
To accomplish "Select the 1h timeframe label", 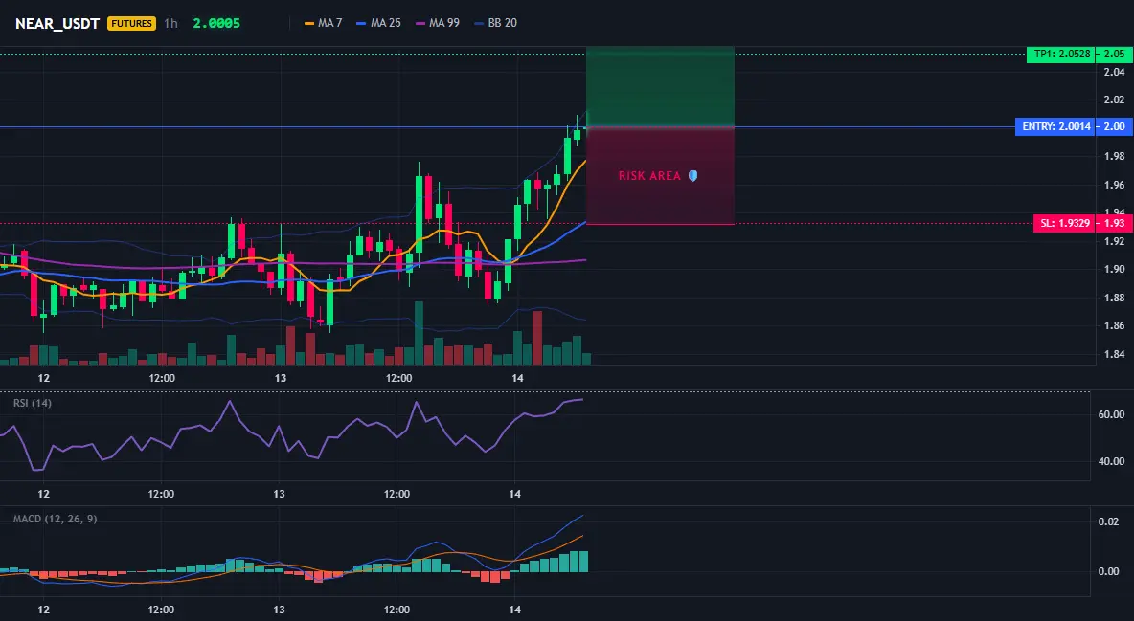I will click(x=170, y=23).
